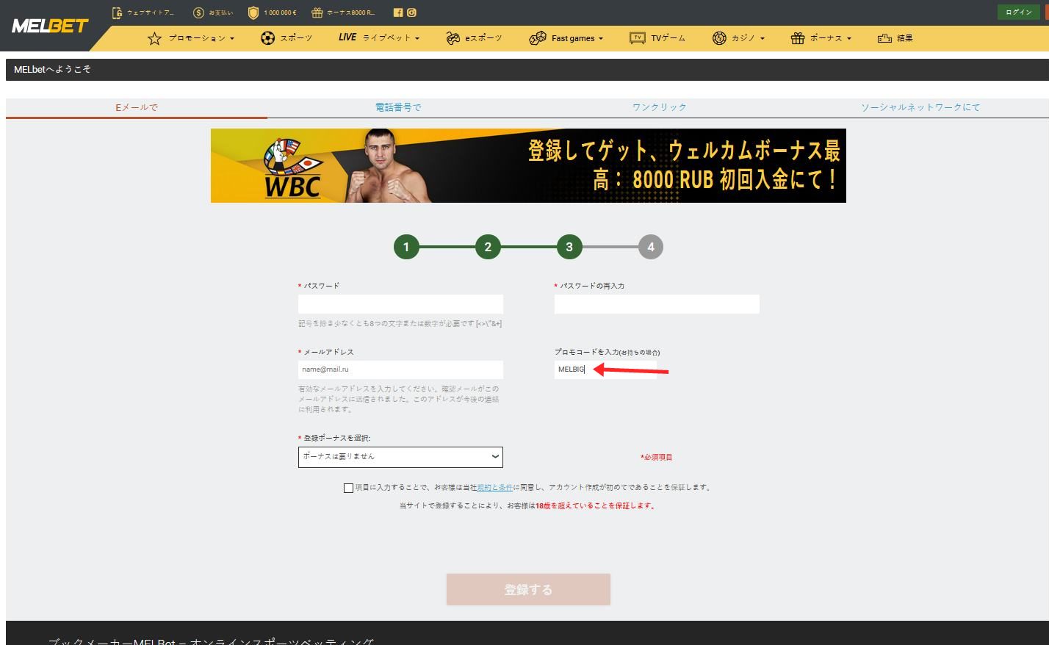Open the Instagram icon
The width and height of the screenshot is (1049, 645).
click(411, 12)
